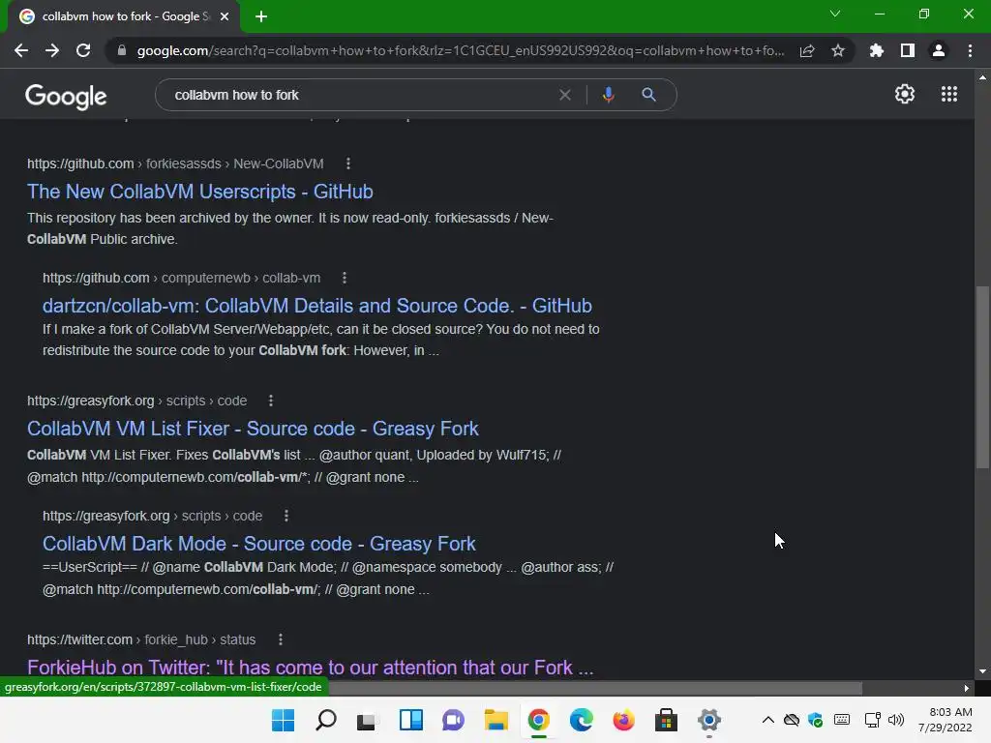Open network and volume quick settings
991x743 pixels.
click(885, 720)
